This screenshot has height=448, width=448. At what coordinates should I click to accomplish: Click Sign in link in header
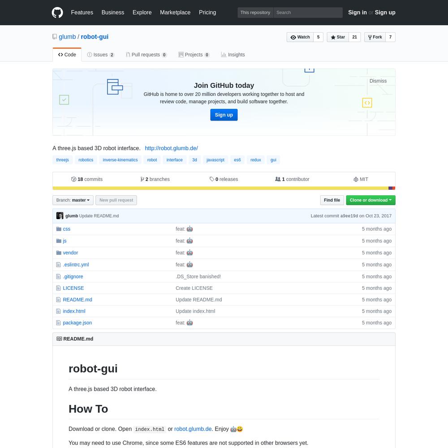pyautogui.click(x=357, y=13)
